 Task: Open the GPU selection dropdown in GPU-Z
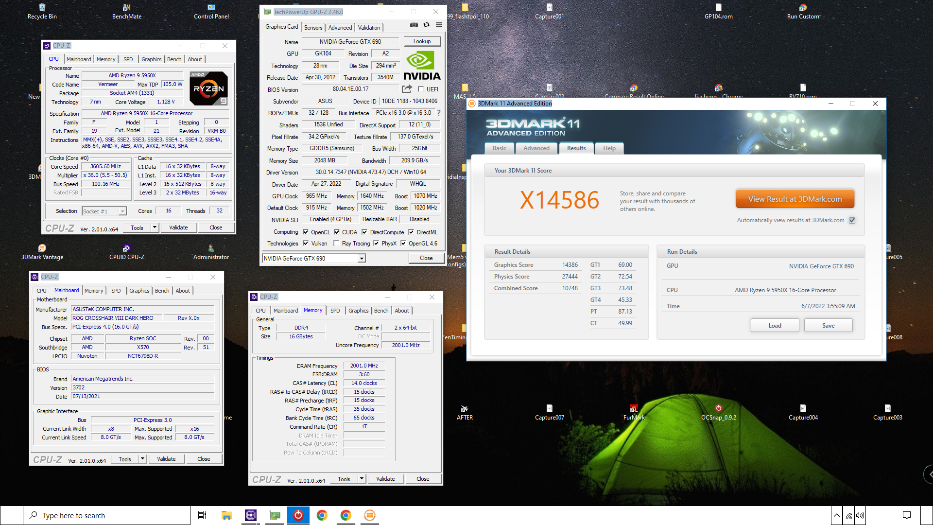pyautogui.click(x=362, y=259)
